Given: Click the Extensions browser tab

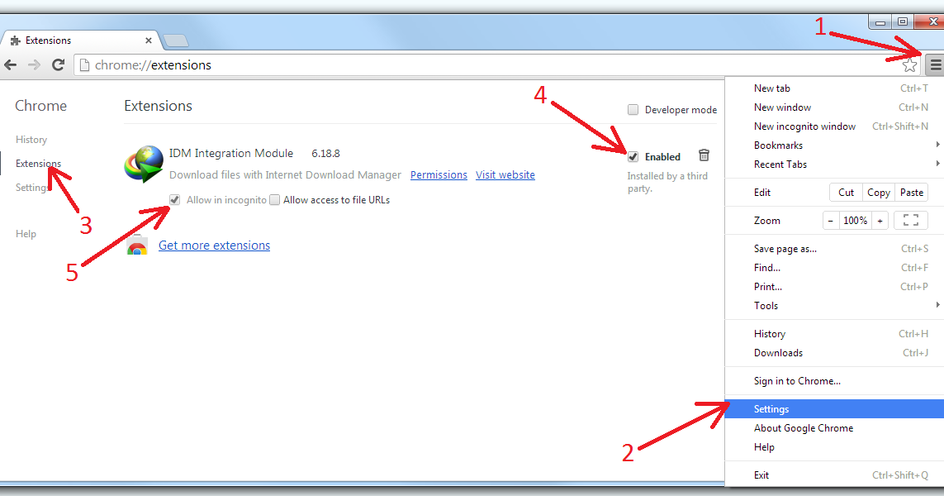Looking at the screenshot, I should pos(81,41).
